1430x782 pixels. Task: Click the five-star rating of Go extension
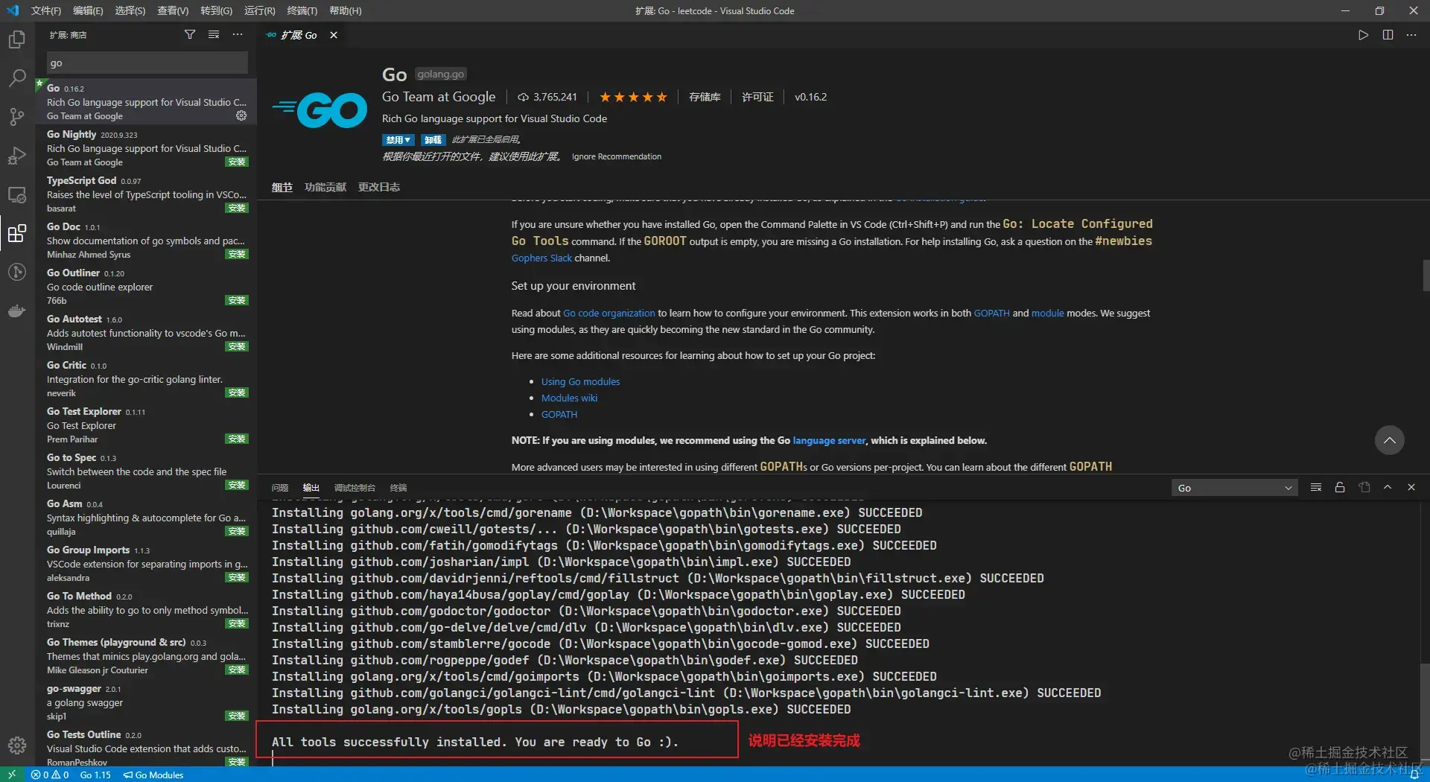pyautogui.click(x=633, y=97)
